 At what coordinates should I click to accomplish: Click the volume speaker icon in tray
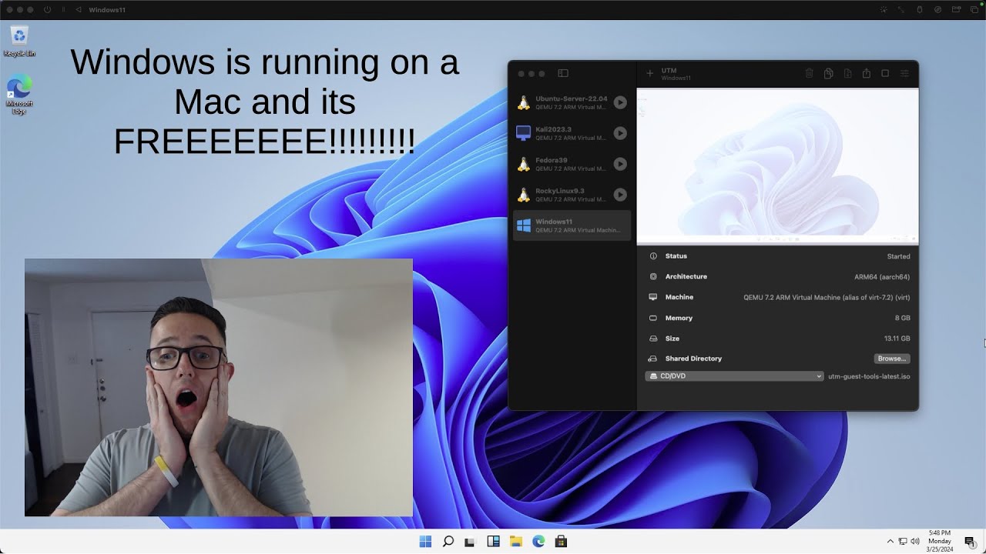(x=915, y=542)
